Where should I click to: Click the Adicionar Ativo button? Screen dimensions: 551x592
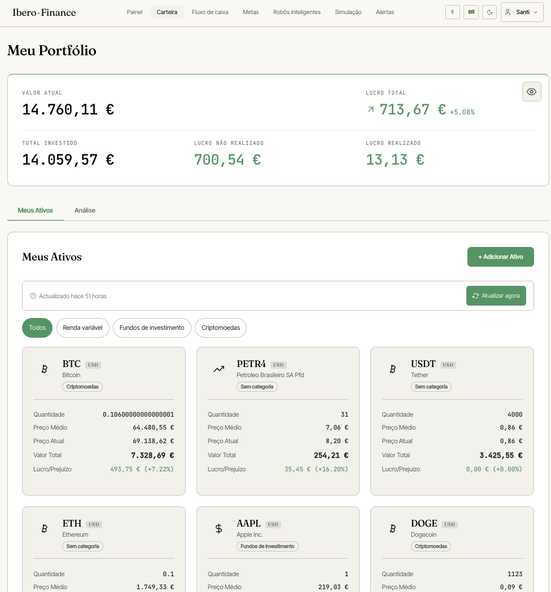click(500, 257)
